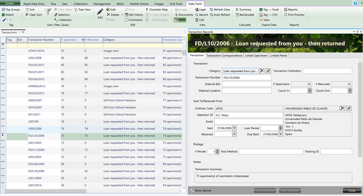Click the View export option

[x=264, y=20]
